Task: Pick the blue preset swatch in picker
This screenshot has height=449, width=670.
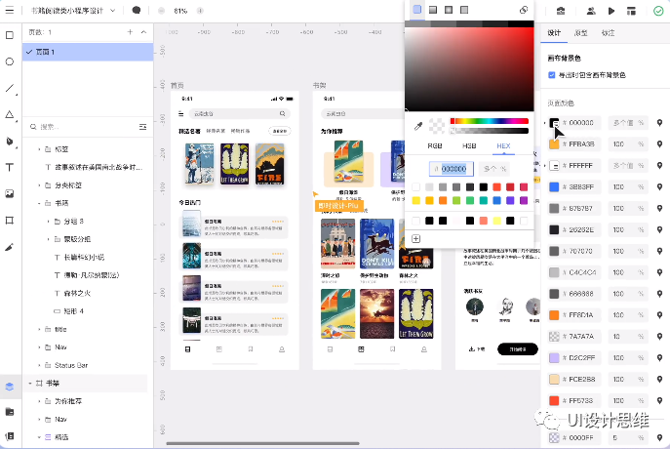Action: click(497, 200)
